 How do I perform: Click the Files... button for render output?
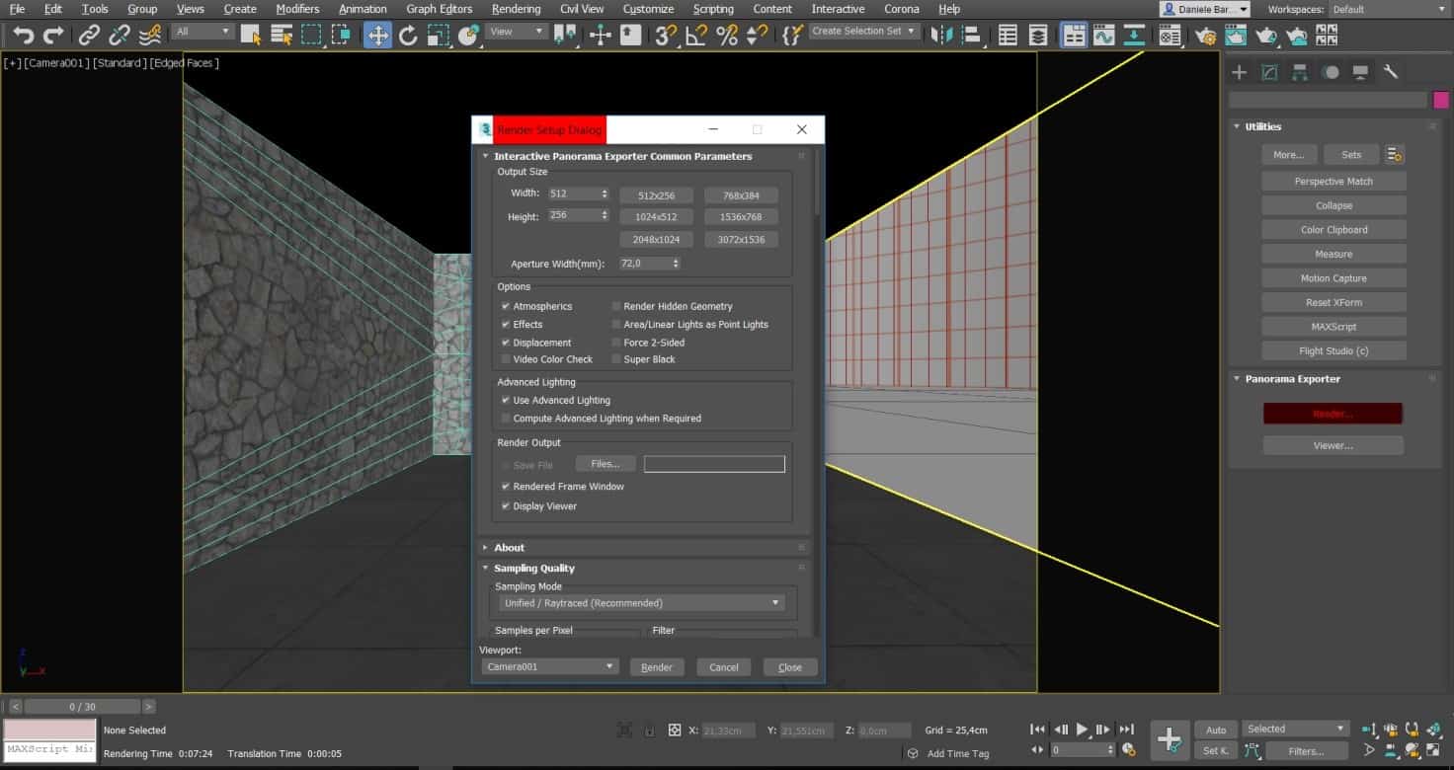click(605, 463)
